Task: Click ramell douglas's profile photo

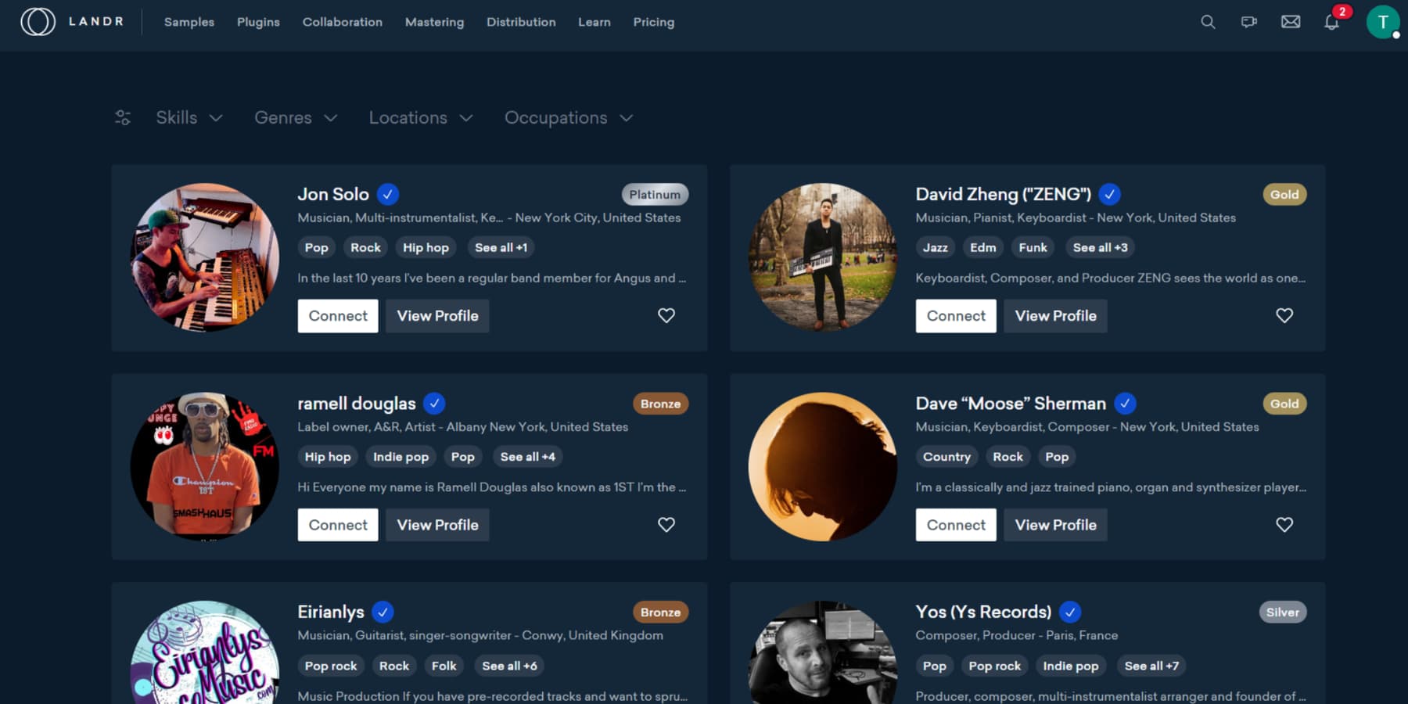Action: [x=205, y=466]
